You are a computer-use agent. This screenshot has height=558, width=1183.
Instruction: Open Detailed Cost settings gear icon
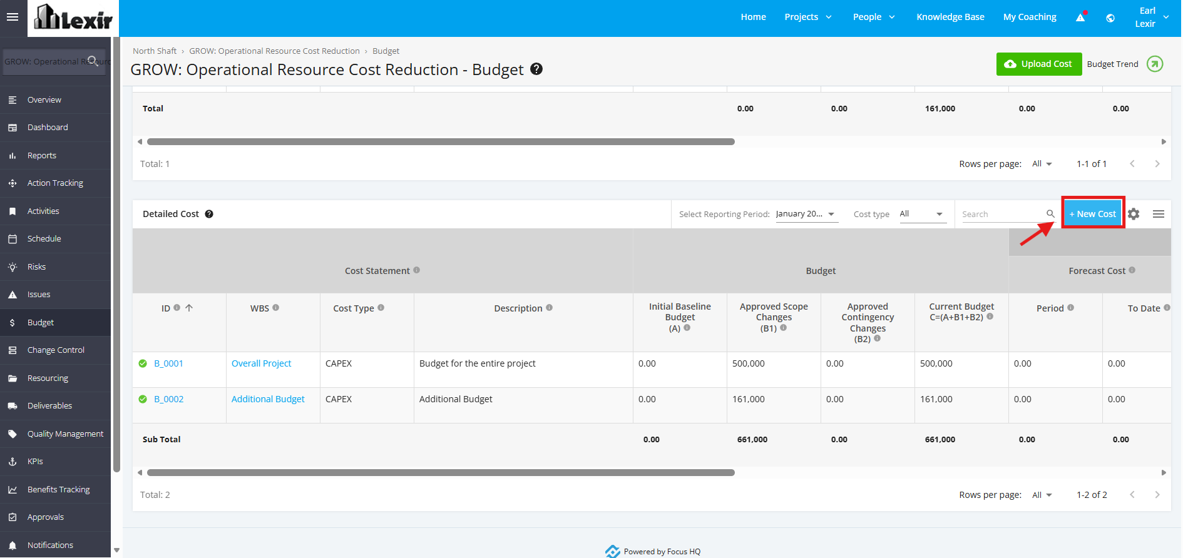pos(1134,214)
